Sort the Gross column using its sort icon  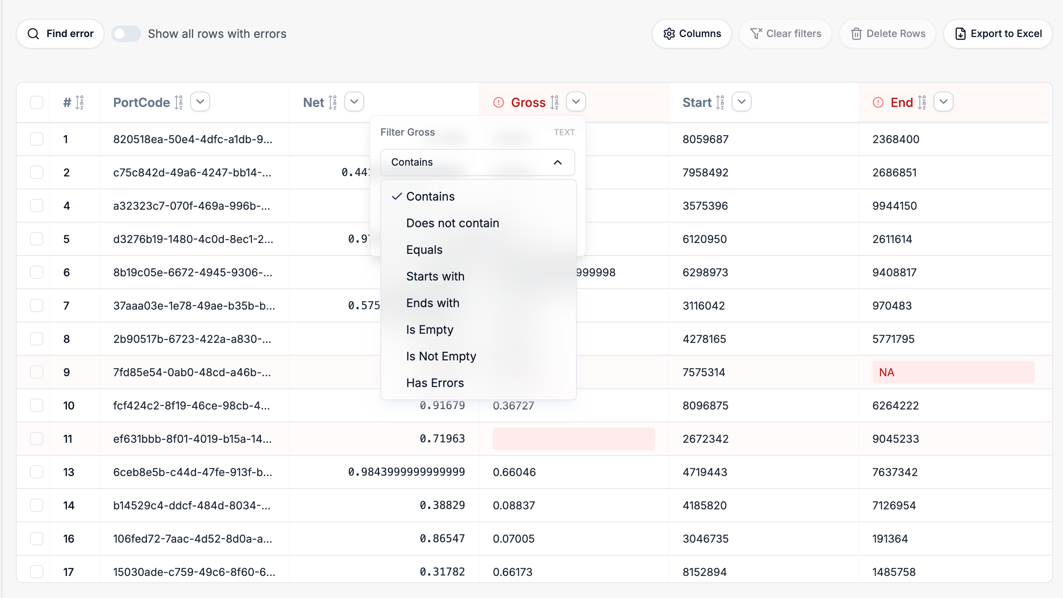(x=554, y=102)
